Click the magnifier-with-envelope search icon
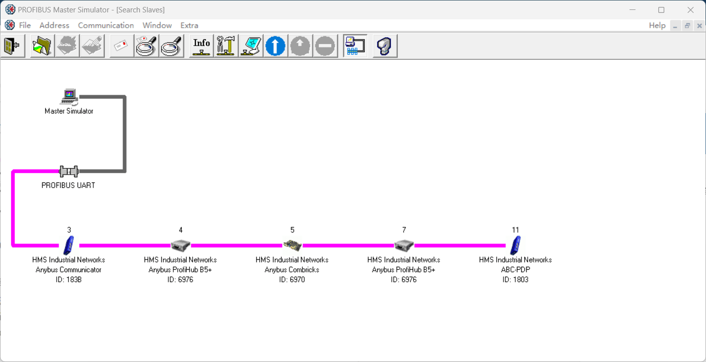The height and width of the screenshot is (362, 706). click(146, 46)
